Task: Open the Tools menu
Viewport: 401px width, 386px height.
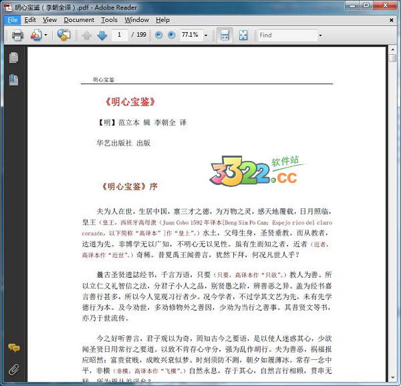Action: point(110,20)
